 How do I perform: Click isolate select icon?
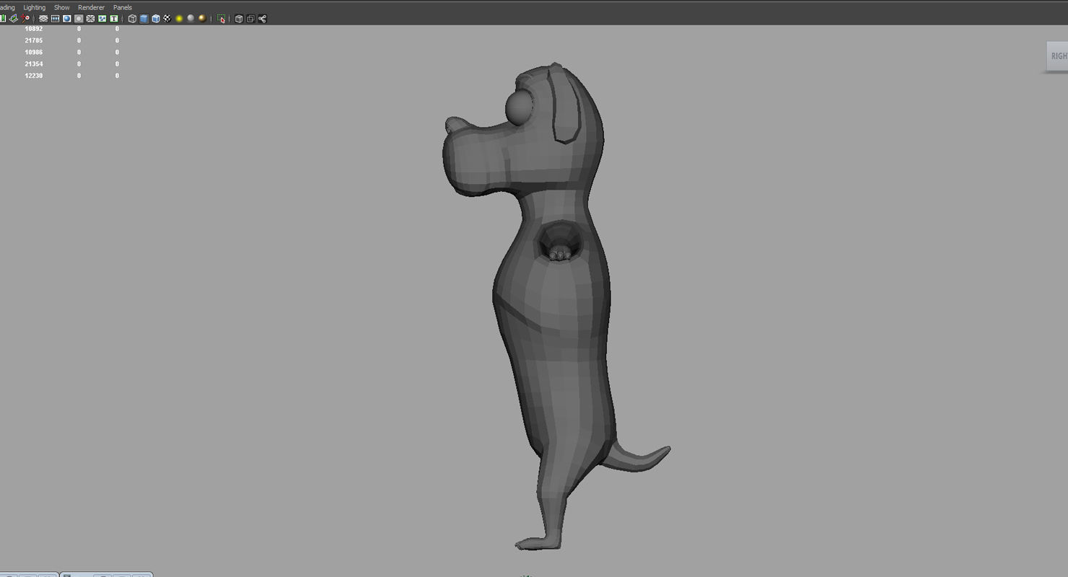pos(221,19)
